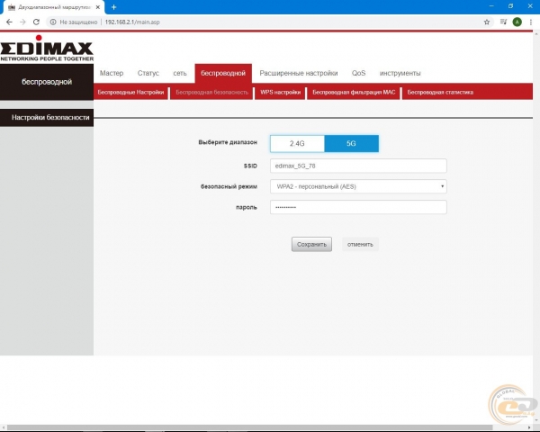Click the address bar URL 192.168.2.1/main.asp
The height and width of the screenshot is (432, 540).
[132, 22]
